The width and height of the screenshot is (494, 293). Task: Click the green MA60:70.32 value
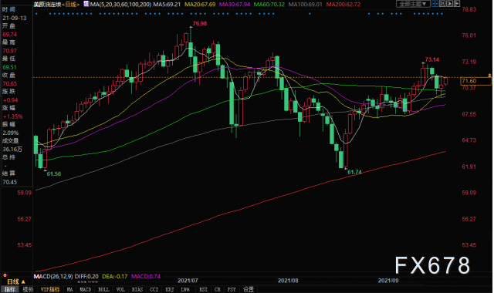click(x=269, y=5)
